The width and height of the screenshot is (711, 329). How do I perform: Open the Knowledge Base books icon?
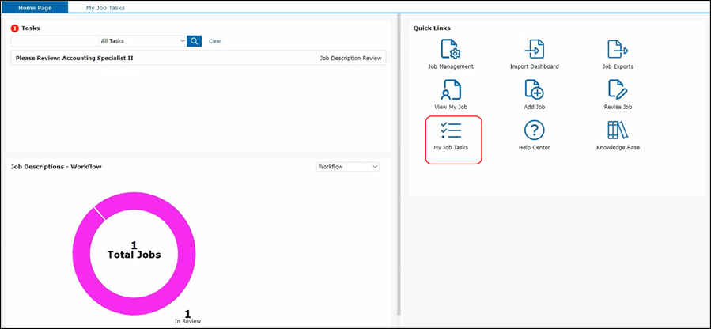coord(618,131)
